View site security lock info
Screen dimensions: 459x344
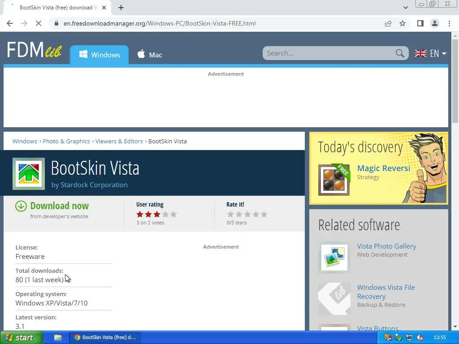[x=56, y=23]
